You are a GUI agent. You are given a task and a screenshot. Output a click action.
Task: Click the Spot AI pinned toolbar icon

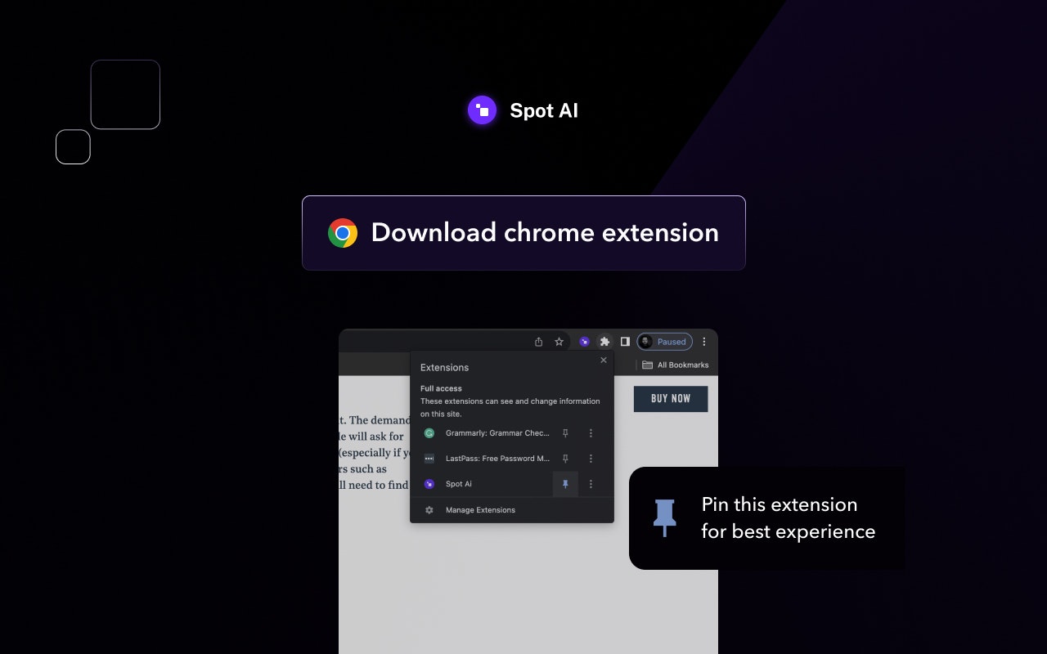(x=584, y=342)
